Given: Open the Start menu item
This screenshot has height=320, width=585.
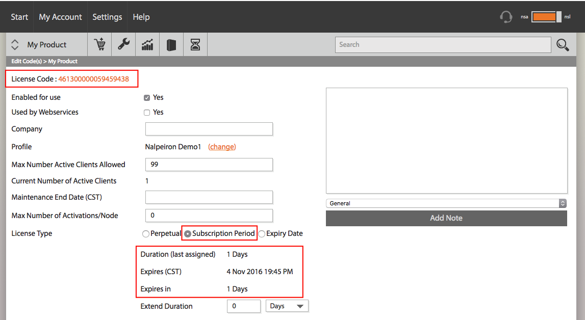Looking at the screenshot, I should click(19, 17).
